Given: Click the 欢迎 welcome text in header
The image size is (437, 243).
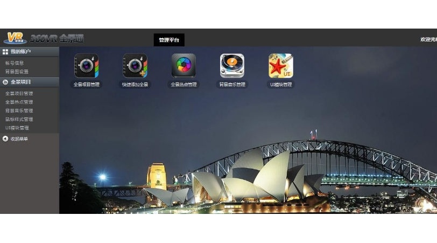Looking at the screenshot, I should [428, 39].
